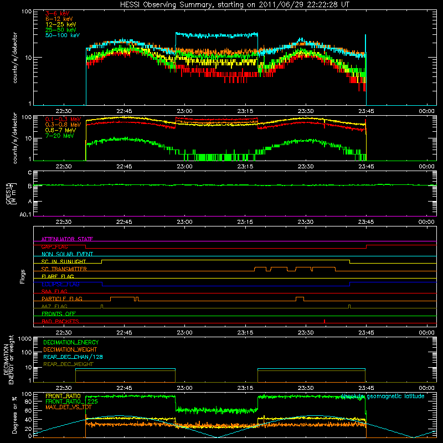Click the NON_SOLAR_EVENT flag label
This screenshot has height=443, width=443.
67,254
